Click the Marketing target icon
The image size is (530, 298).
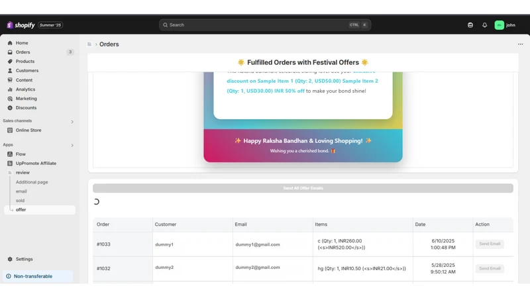(10, 98)
